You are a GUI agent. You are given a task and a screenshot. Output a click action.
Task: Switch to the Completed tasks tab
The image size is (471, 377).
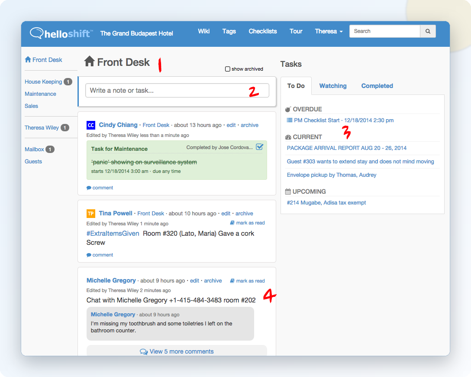377,86
